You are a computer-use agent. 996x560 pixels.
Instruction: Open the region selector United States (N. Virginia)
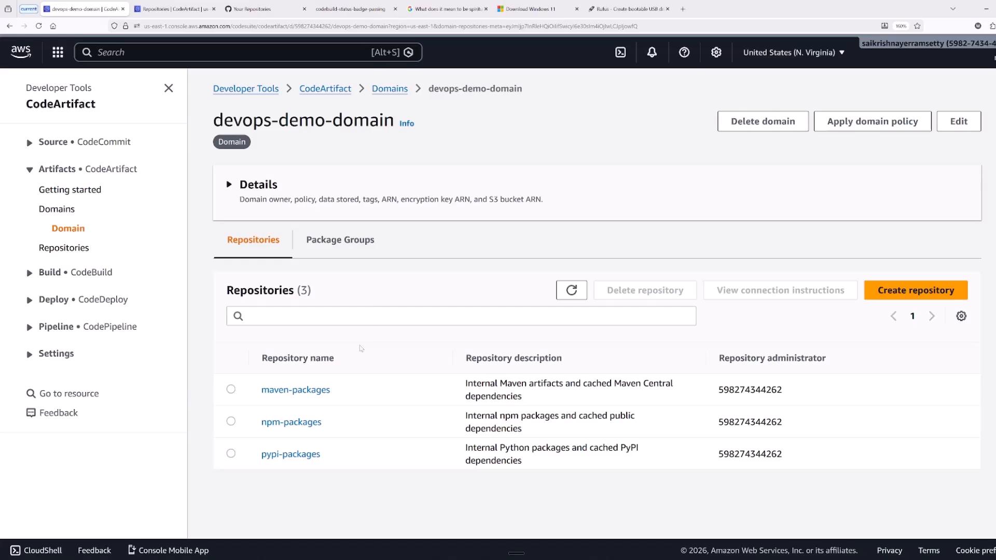(x=794, y=52)
